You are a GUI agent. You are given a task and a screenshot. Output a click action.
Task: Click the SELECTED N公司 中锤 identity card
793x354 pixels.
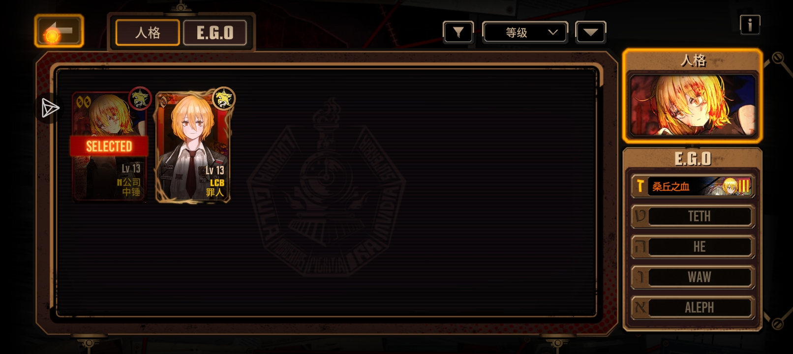(109, 147)
